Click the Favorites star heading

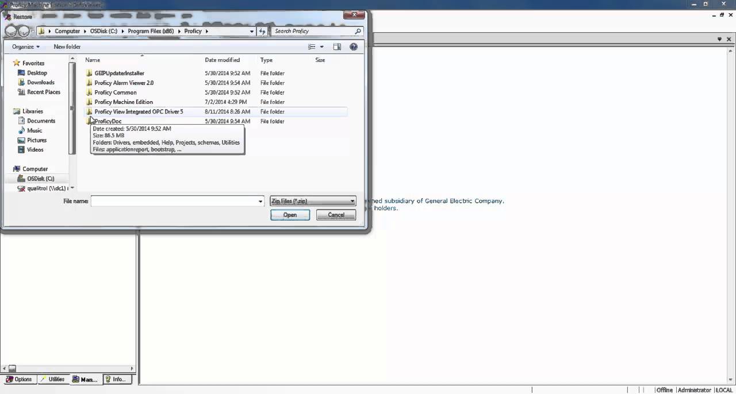tap(33, 63)
